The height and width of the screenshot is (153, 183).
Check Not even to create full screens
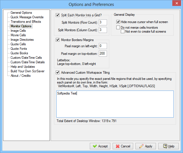[122, 31]
